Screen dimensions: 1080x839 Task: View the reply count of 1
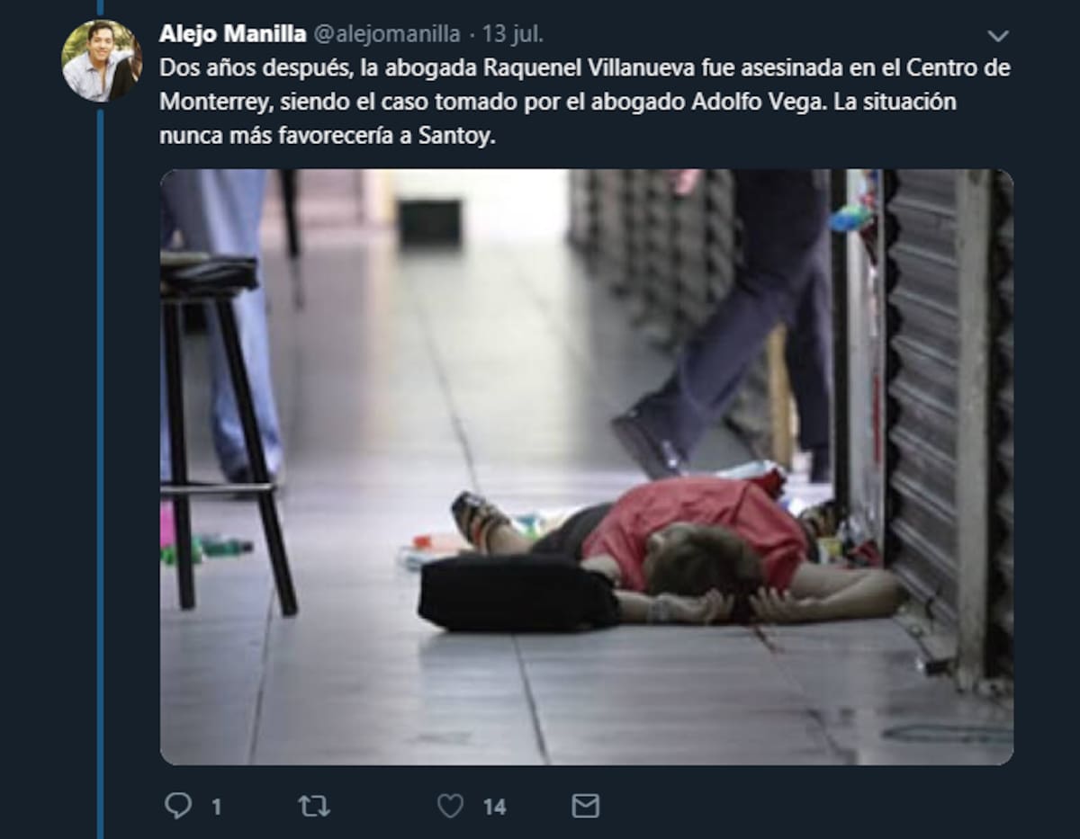[216, 807]
